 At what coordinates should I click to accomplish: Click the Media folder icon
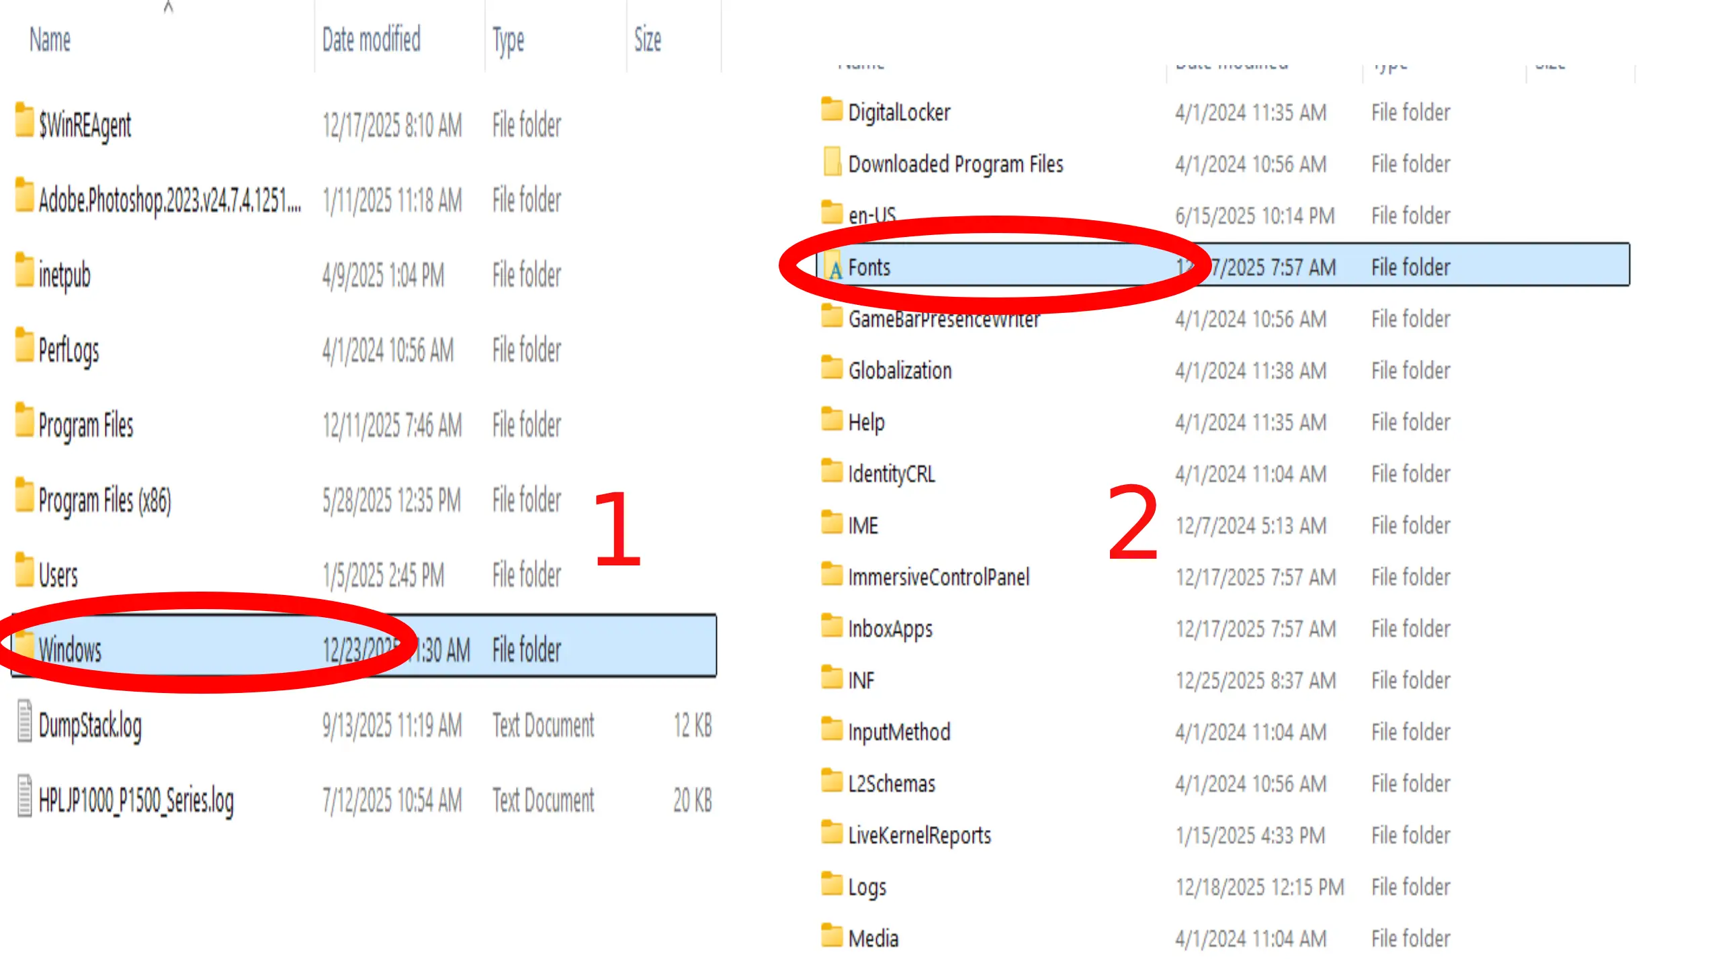[832, 935]
